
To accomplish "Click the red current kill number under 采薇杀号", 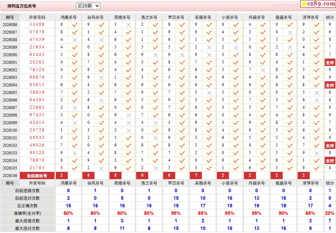I will click(x=196, y=176).
